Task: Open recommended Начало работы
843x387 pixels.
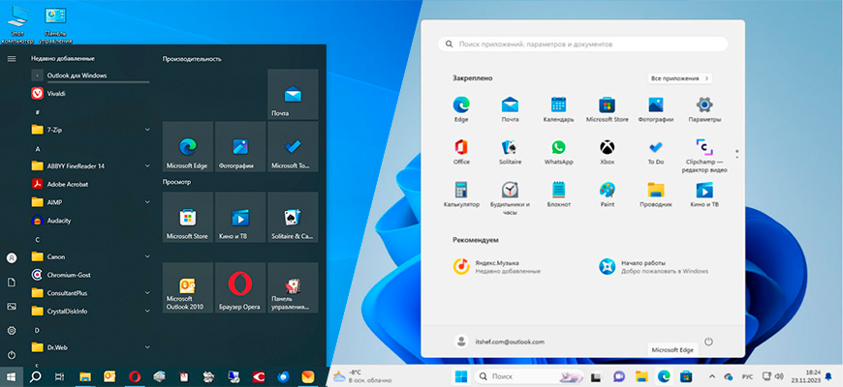Action: pyautogui.click(x=654, y=267)
